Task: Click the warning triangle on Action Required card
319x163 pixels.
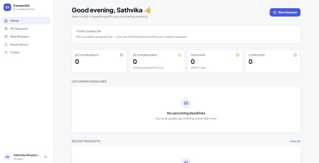Action: pyautogui.click(x=179, y=55)
